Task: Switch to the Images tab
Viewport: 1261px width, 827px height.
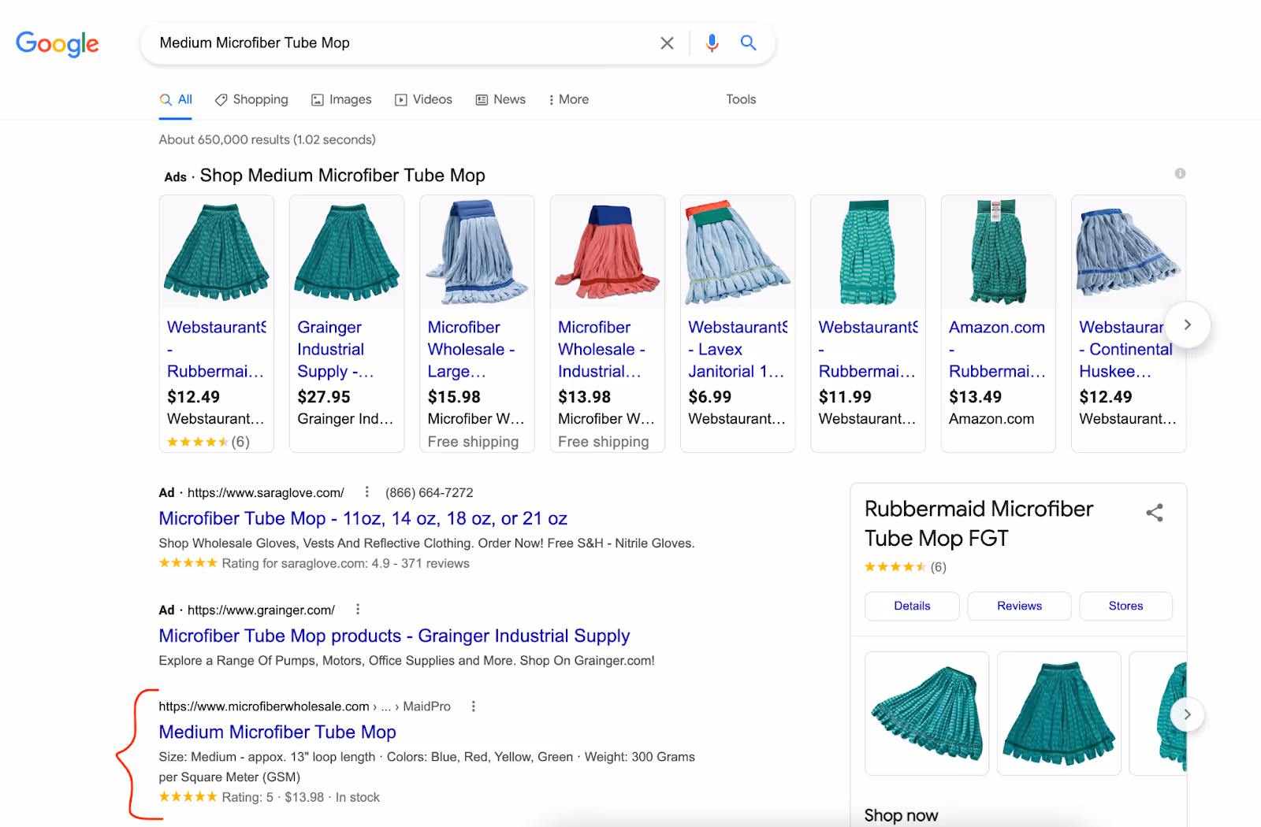Action: [x=341, y=99]
